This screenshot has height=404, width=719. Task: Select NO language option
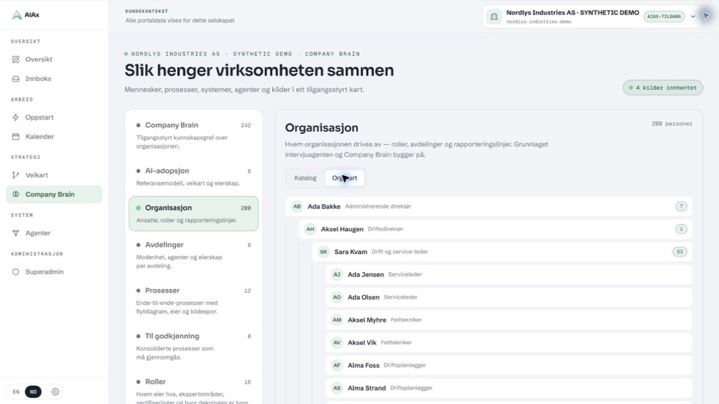pyautogui.click(x=33, y=392)
